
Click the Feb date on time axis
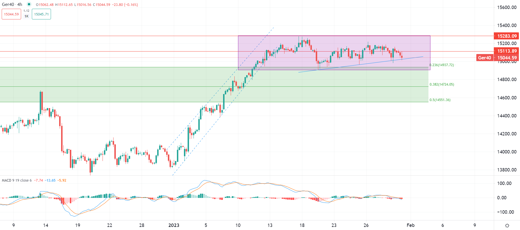[410, 225]
